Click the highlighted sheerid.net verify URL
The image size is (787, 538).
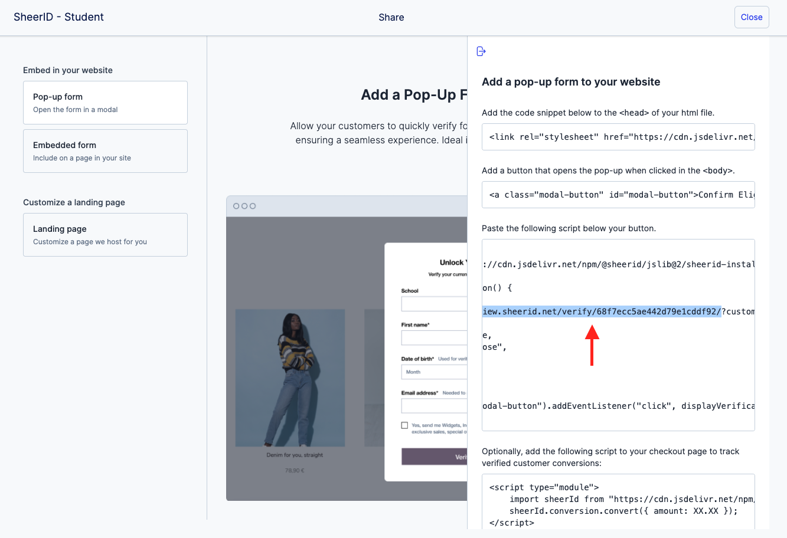coord(601,311)
